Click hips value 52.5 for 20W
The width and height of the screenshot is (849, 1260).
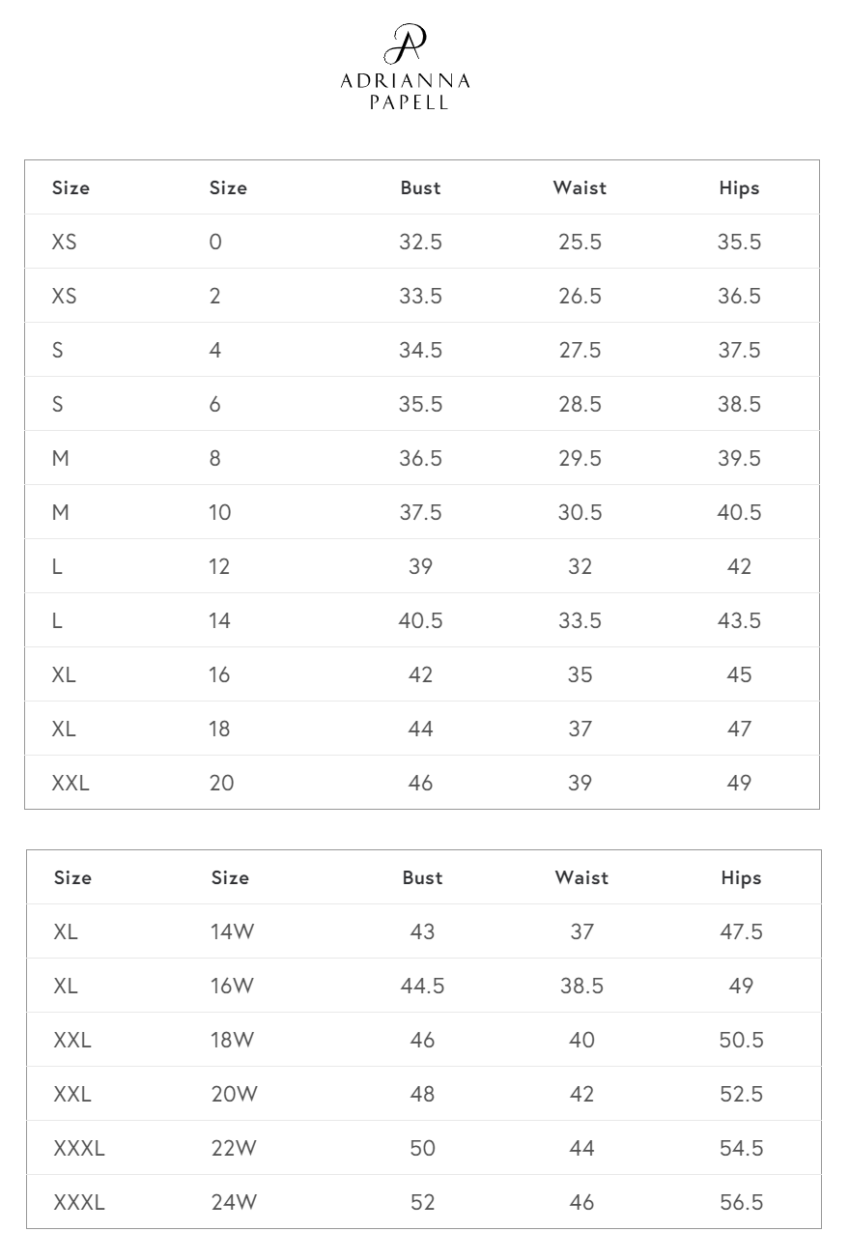coord(741,1094)
